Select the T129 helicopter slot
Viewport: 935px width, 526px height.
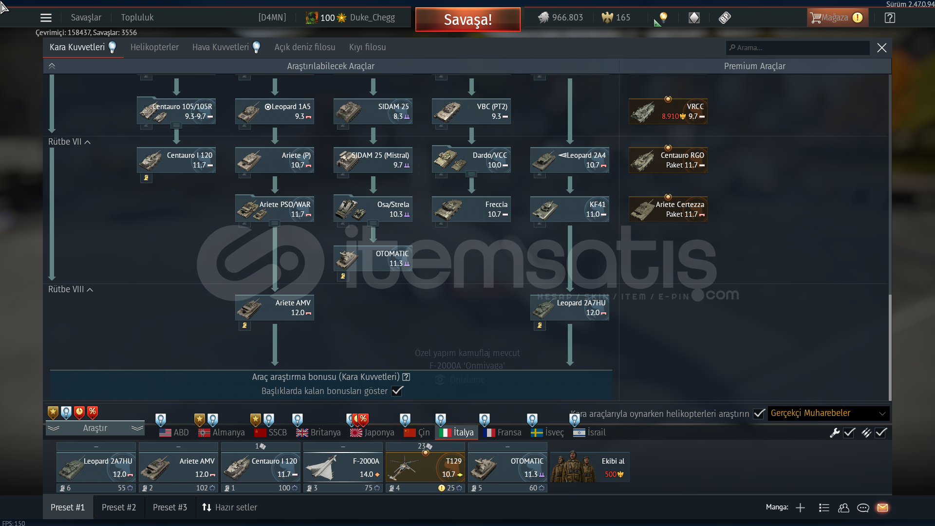pos(426,467)
